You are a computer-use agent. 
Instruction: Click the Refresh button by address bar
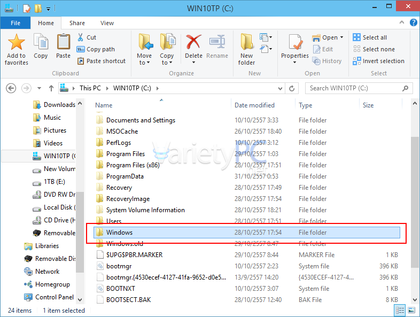(x=292, y=88)
